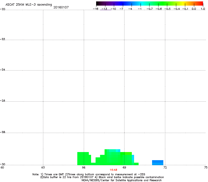Click the date label 20160107
Viewport: 208px width, 182px height.
click(x=61, y=7)
